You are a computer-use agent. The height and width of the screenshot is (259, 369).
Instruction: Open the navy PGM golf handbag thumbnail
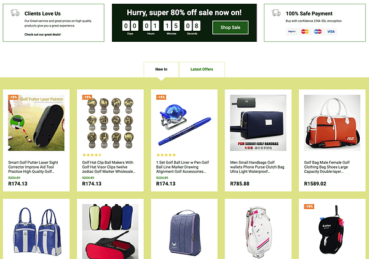258,122
